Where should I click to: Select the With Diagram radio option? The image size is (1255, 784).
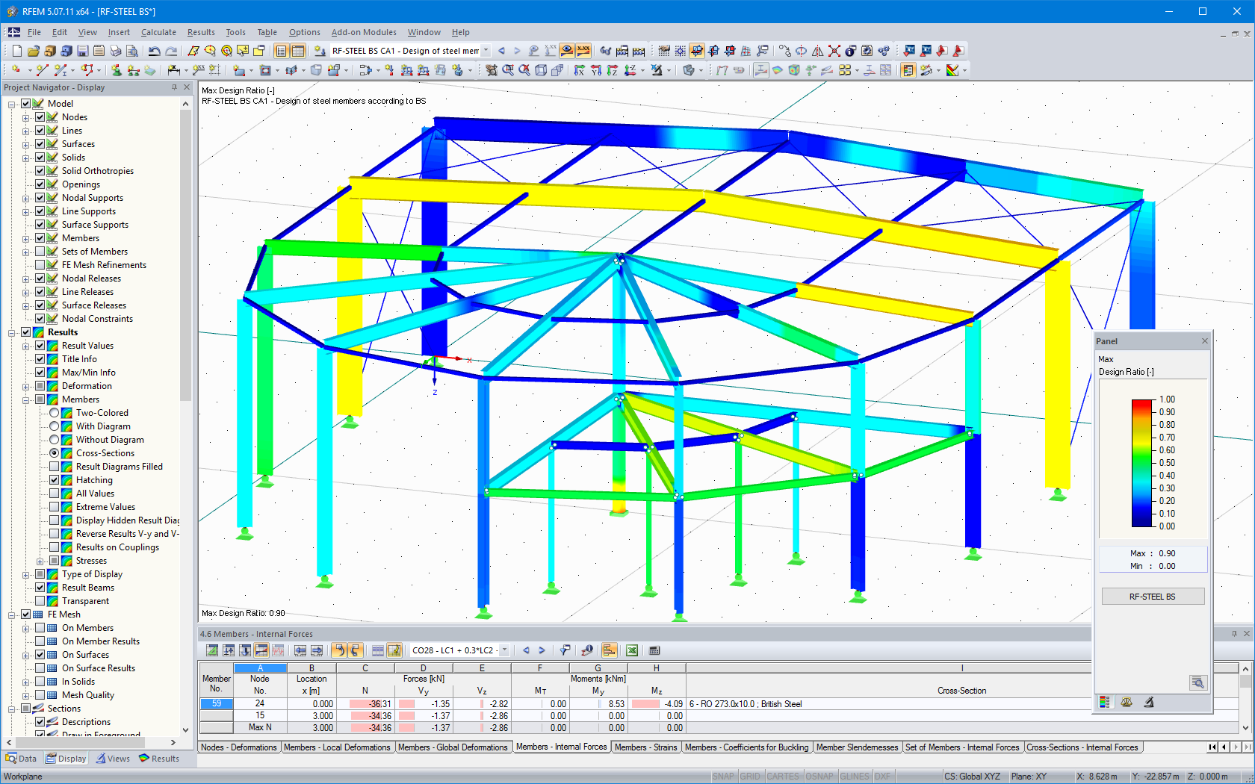click(55, 426)
